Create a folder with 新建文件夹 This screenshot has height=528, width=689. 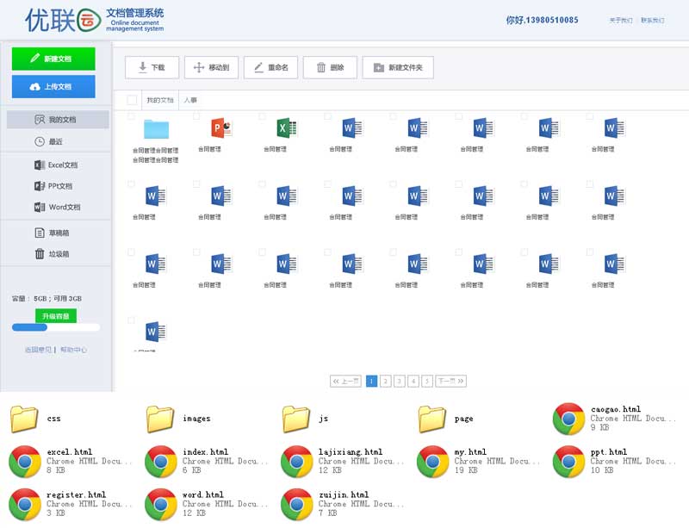tap(397, 67)
